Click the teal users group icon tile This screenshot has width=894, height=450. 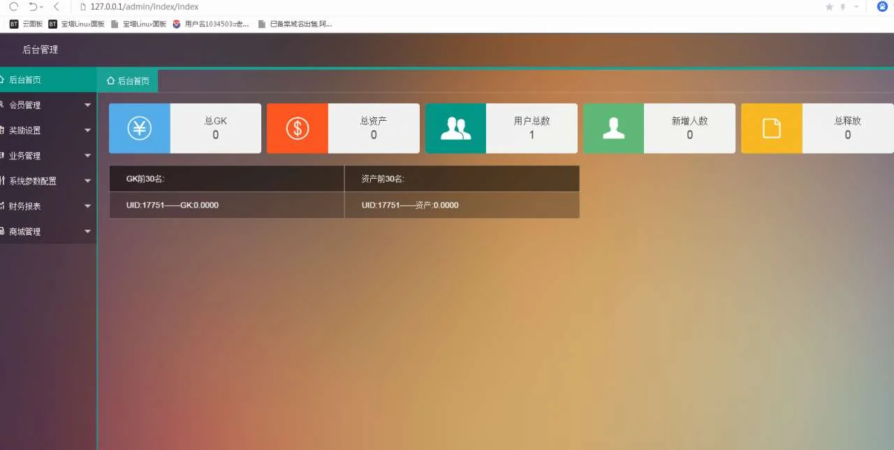[455, 129]
